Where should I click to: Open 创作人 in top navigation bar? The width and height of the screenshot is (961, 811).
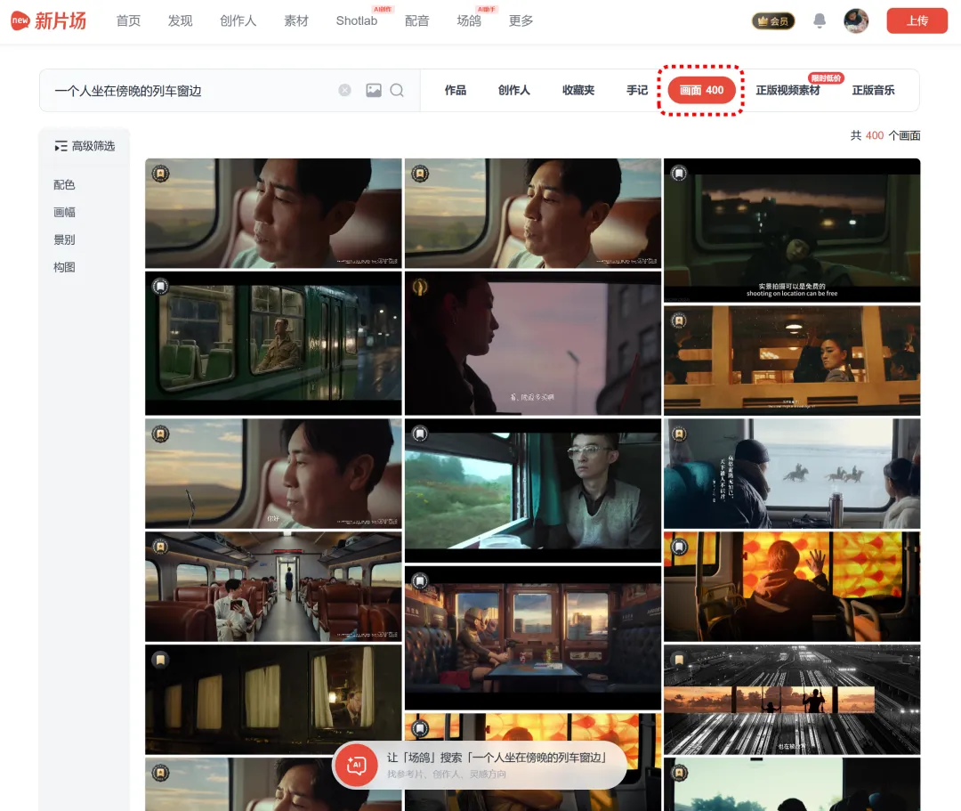click(x=238, y=20)
